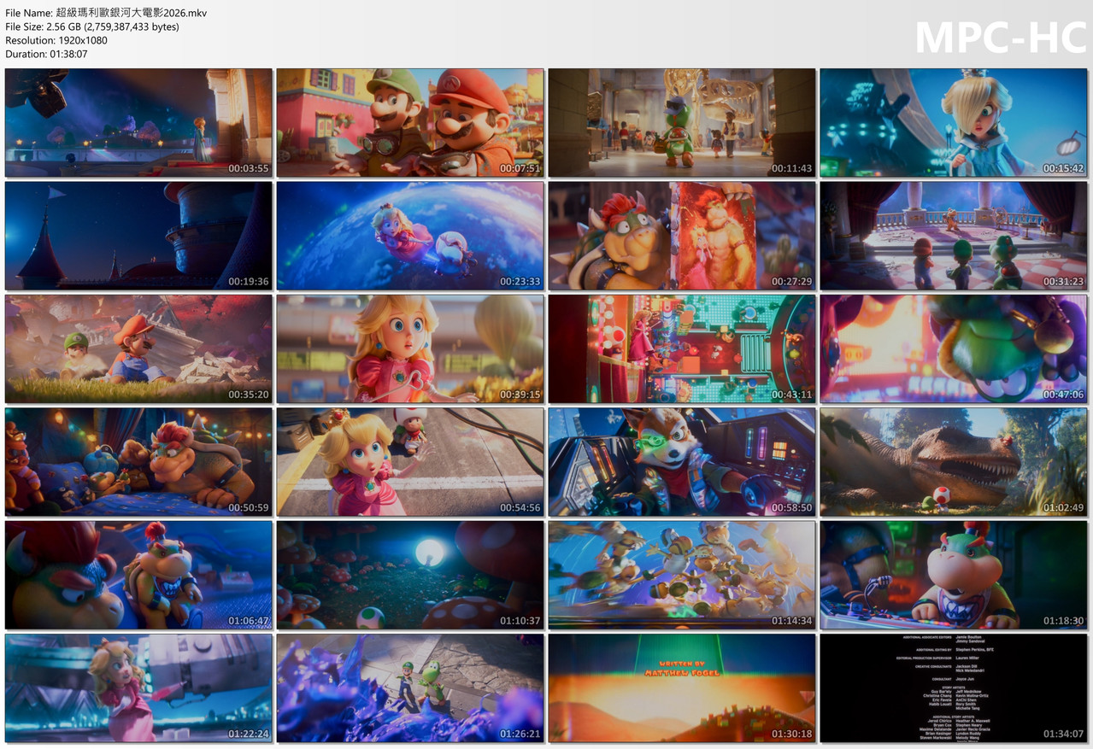
Task: Open the thumbnail stamped 00:39:15
Action: click(410, 348)
